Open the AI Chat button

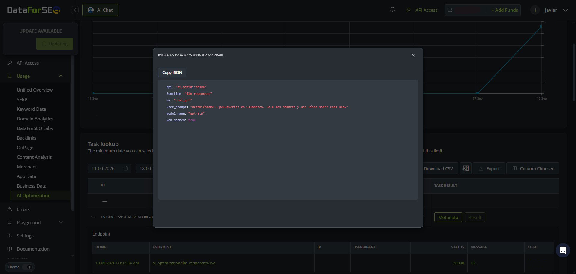100,10
